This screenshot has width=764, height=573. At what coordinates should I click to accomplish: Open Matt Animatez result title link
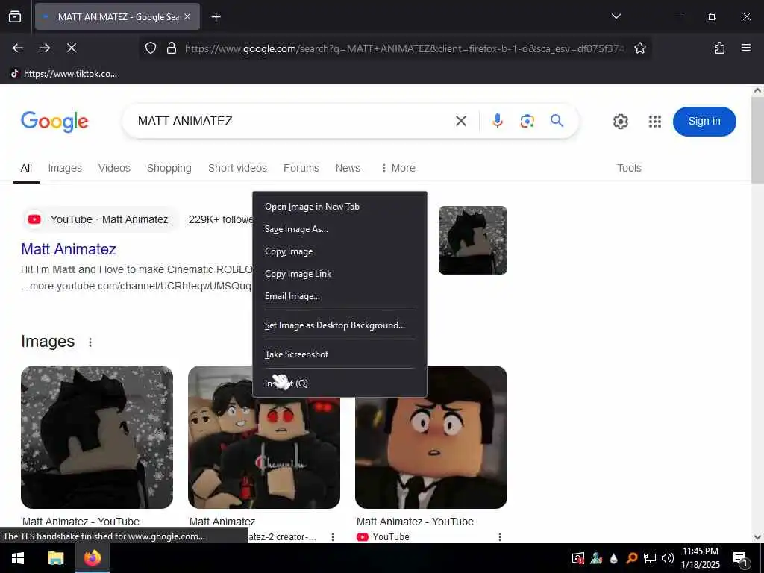coord(69,249)
